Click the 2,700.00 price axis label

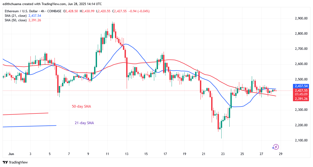click(301, 49)
